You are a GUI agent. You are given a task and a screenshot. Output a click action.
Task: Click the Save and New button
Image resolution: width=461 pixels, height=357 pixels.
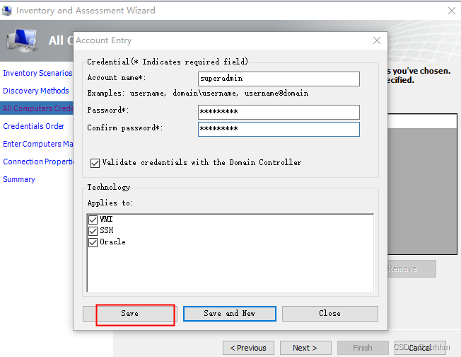pos(229,314)
